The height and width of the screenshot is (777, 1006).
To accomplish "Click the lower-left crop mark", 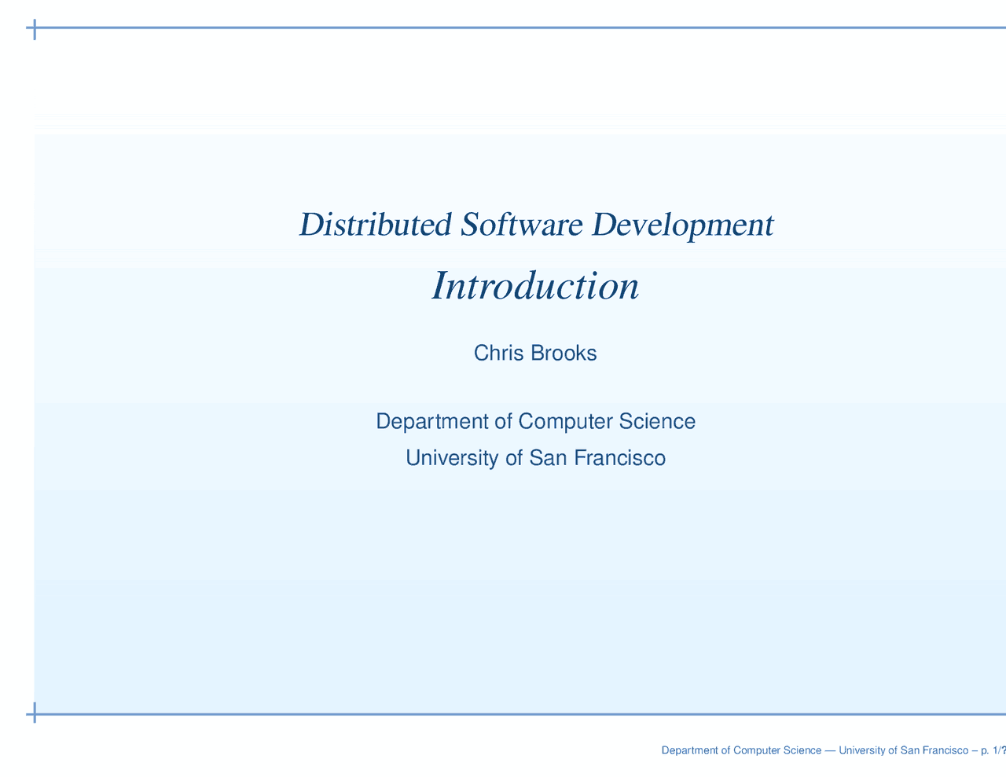I will 35,713.
